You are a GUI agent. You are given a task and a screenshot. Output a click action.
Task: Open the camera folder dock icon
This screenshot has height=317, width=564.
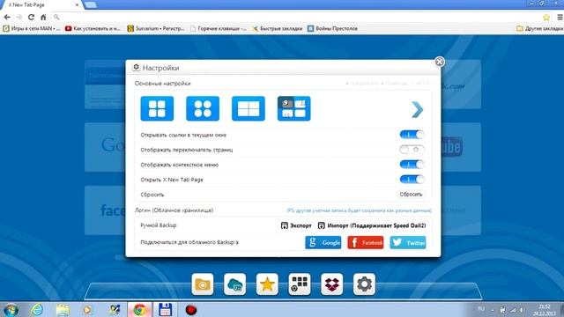click(202, 284)
